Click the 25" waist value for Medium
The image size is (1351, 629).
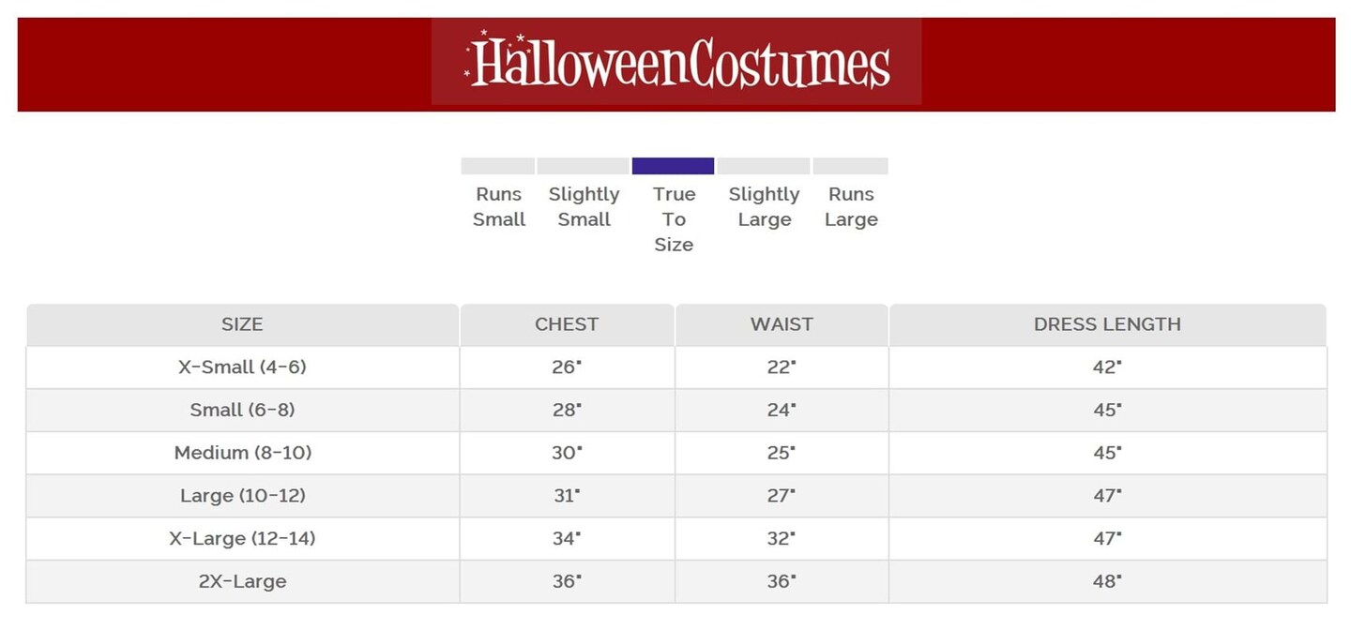(x=782, y=453)
